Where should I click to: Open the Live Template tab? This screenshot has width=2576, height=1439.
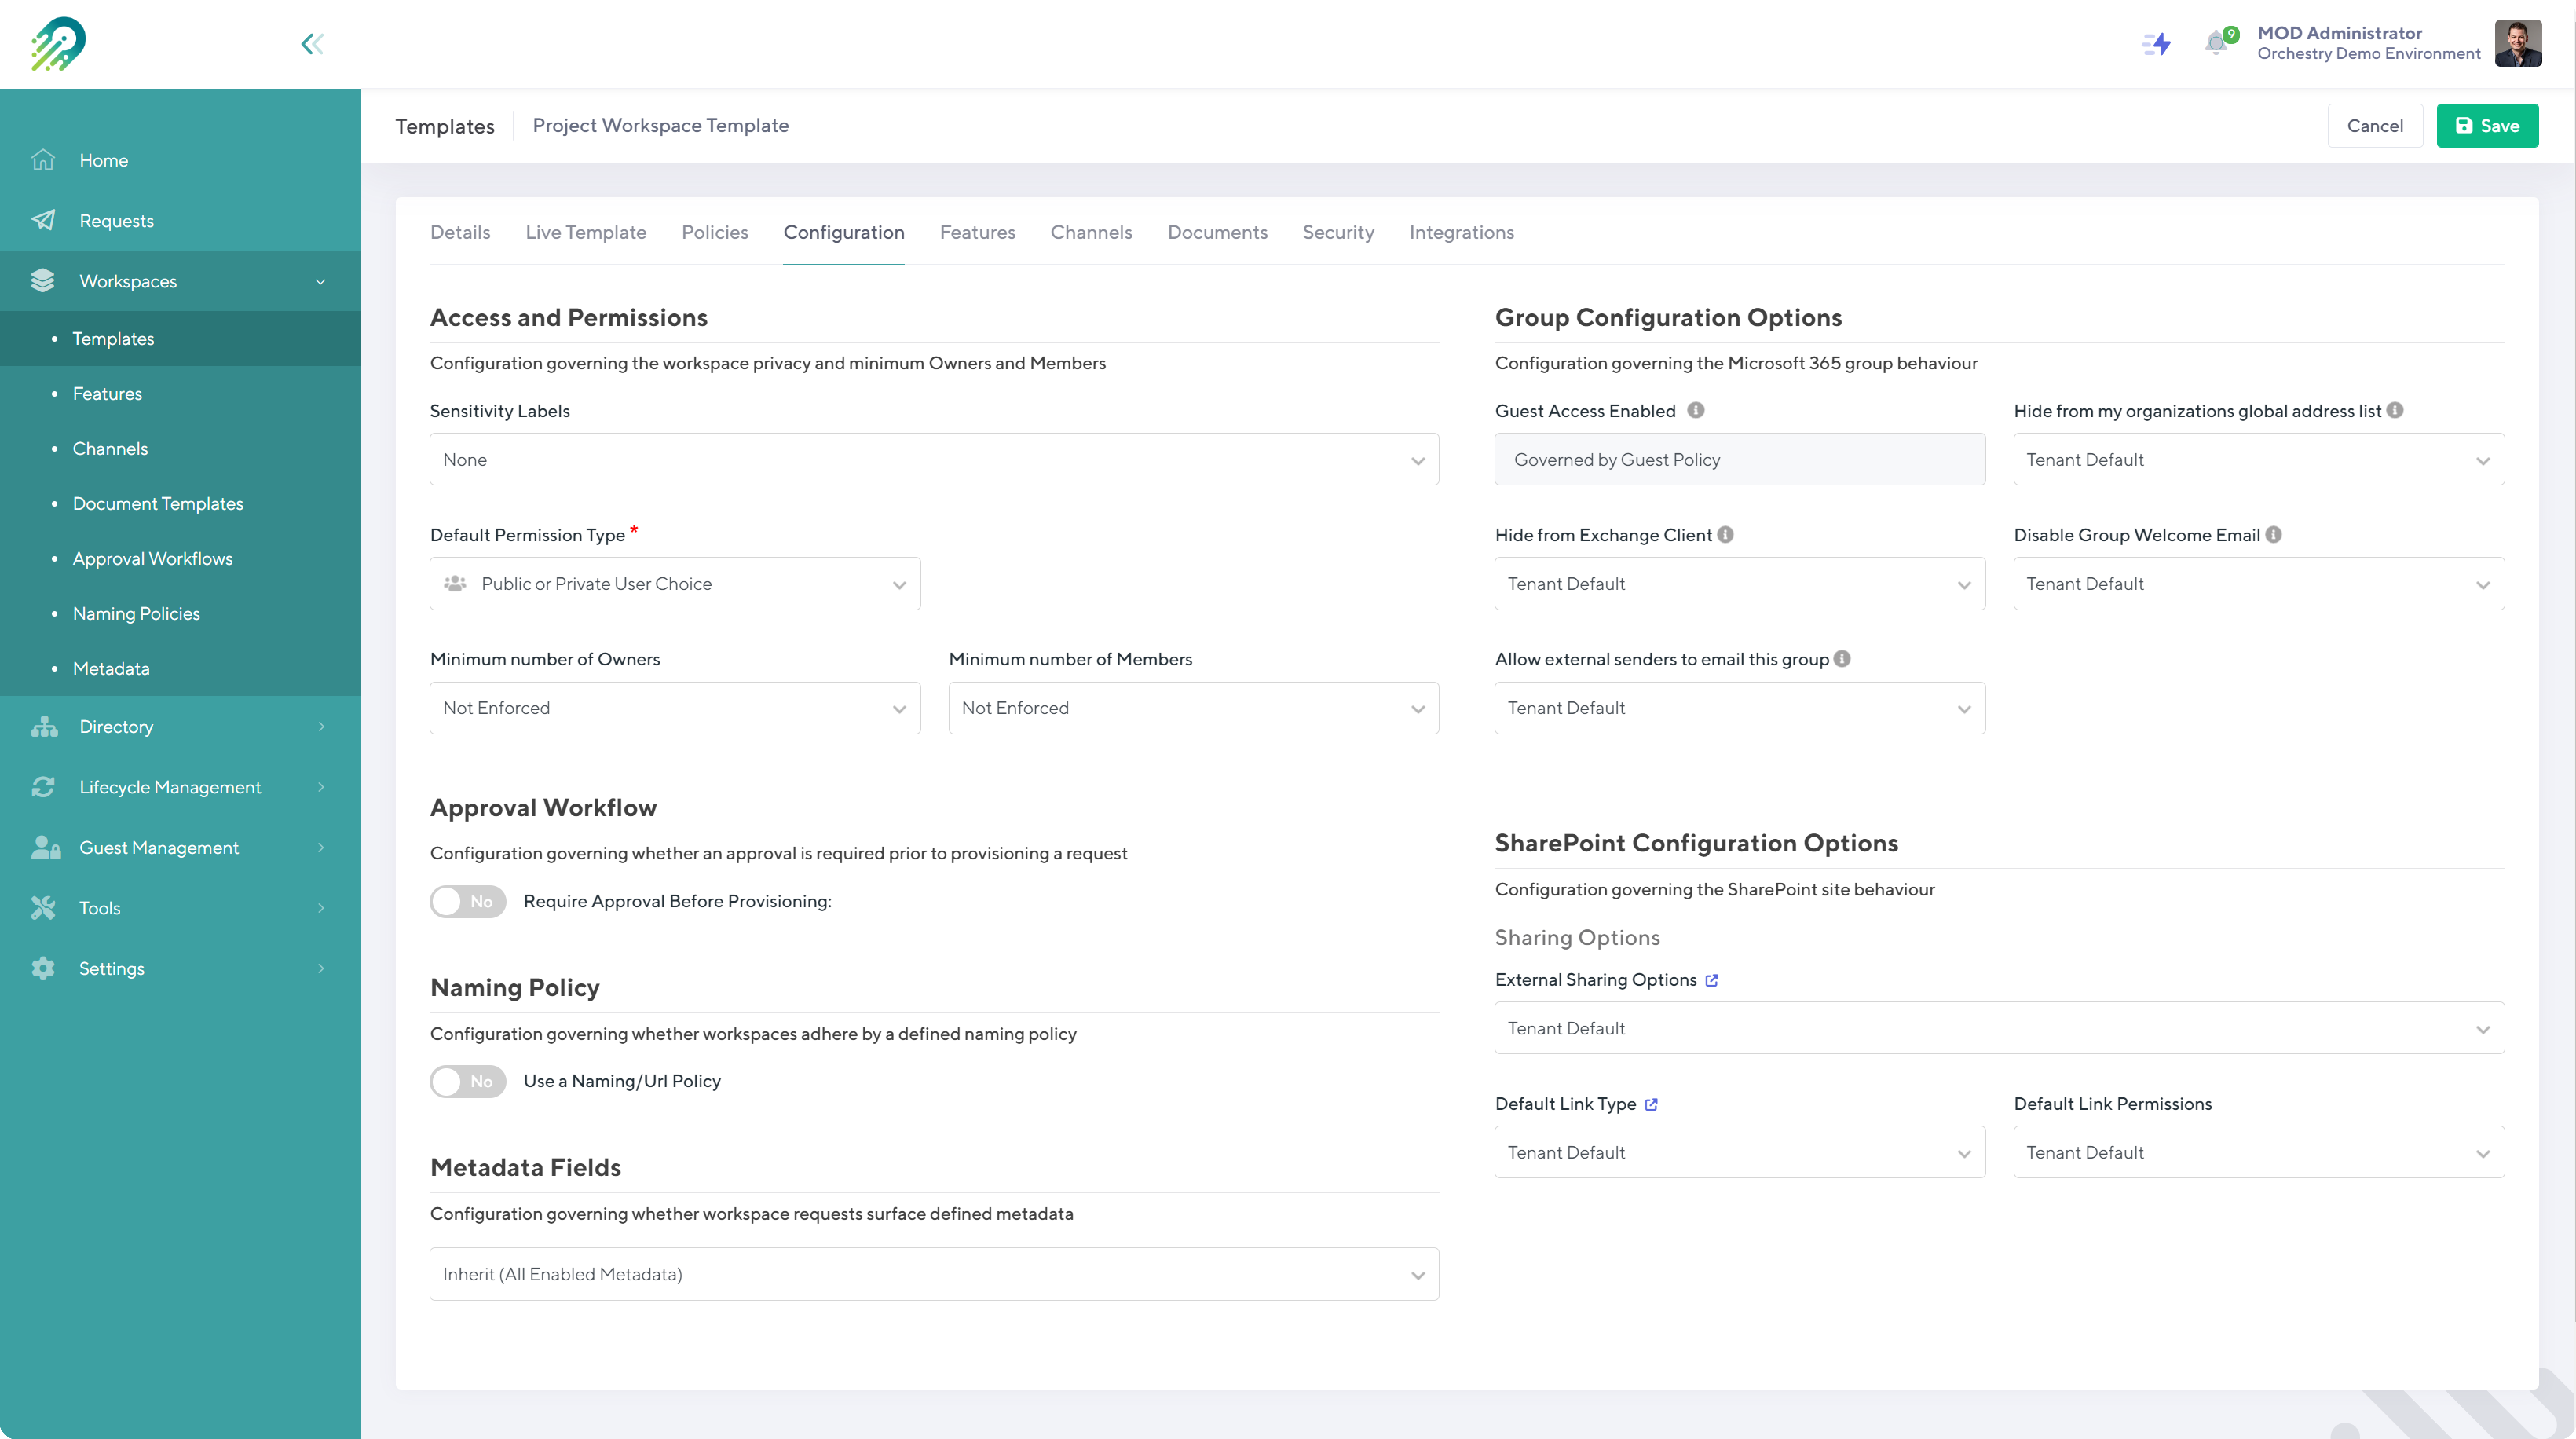tap(586, 232)
